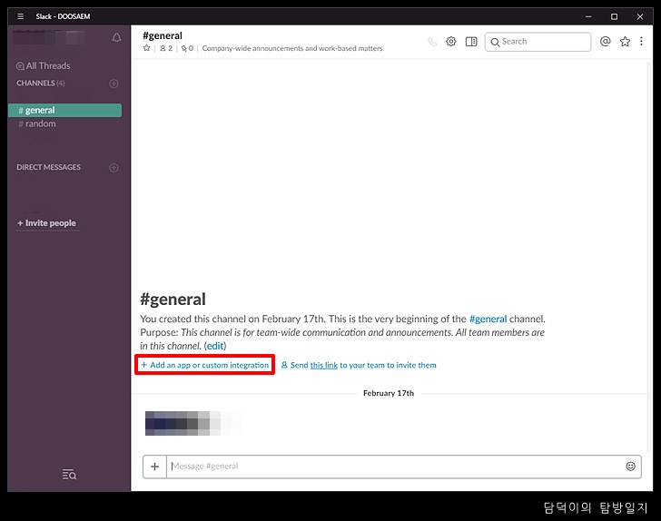661x521 pixels.
Task: Click Invite people link
Action: click(47, 223)
